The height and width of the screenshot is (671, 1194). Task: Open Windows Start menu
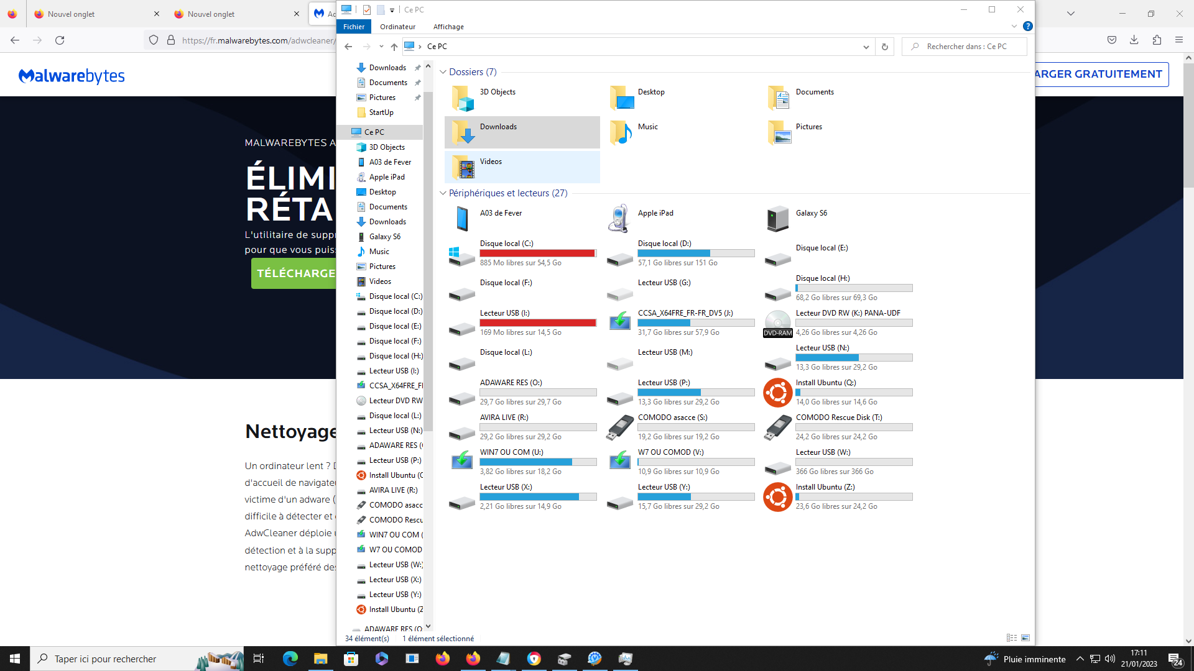coord(15,659)
